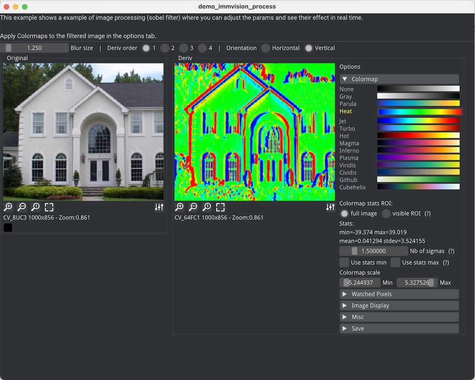475x380 pixels.
Task: Select zoom-in tool under the Deriv image
Action: [179, 207]
